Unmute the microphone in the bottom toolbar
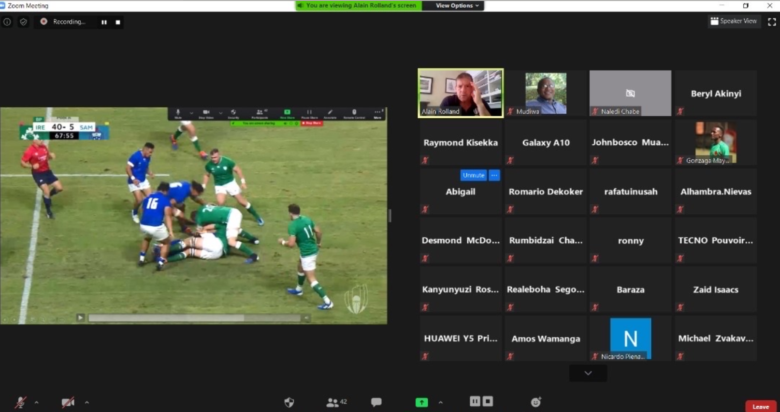780x412 pixels. (20, 402)
